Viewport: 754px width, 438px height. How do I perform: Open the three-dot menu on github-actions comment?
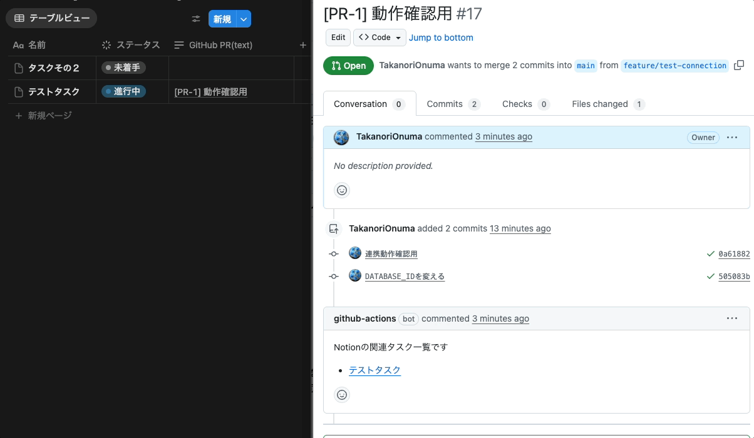click(732, 318)
